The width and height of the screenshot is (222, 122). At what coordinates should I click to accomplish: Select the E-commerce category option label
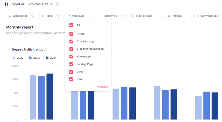pos(90,49)
